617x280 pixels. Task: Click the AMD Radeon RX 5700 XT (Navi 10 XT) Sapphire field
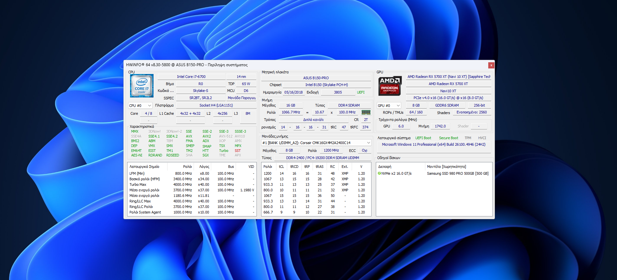tap(449, 77)
